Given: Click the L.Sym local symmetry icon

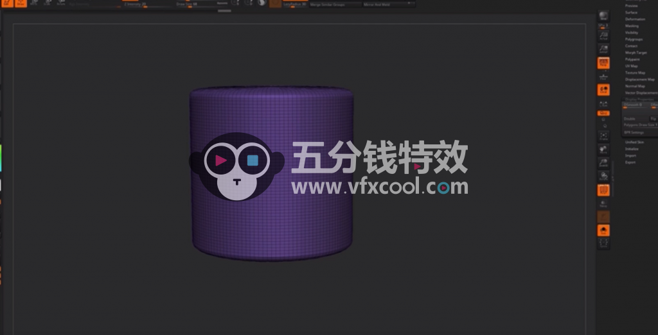Looking at the screenshot, I should (x=603, y=103).
